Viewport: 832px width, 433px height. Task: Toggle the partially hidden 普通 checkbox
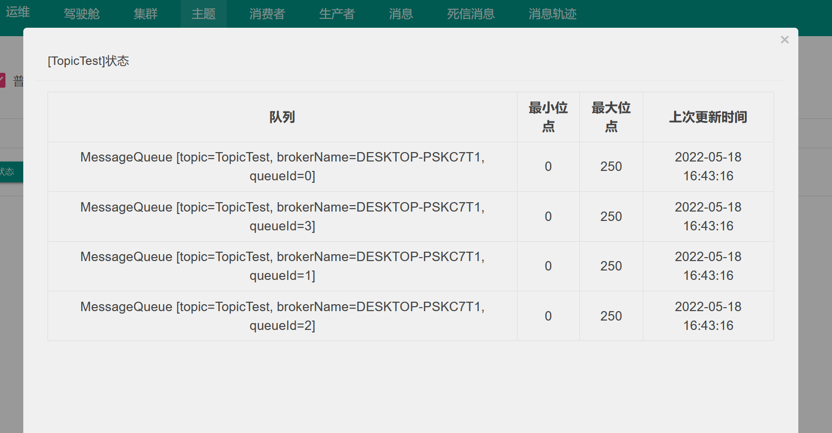(x=2, y=80)
